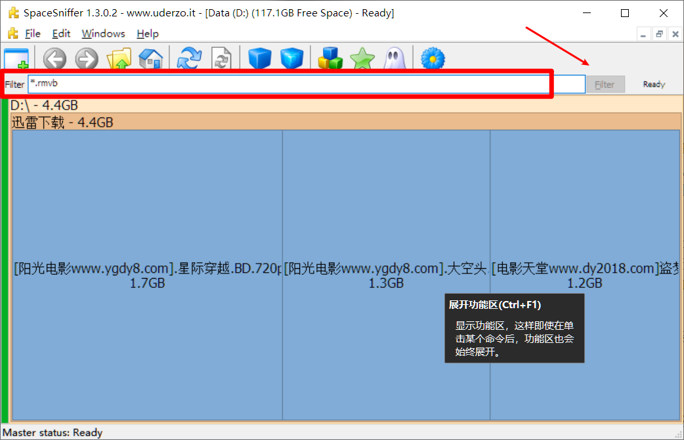Click the second lighter blue cube icon

(292, 58)
